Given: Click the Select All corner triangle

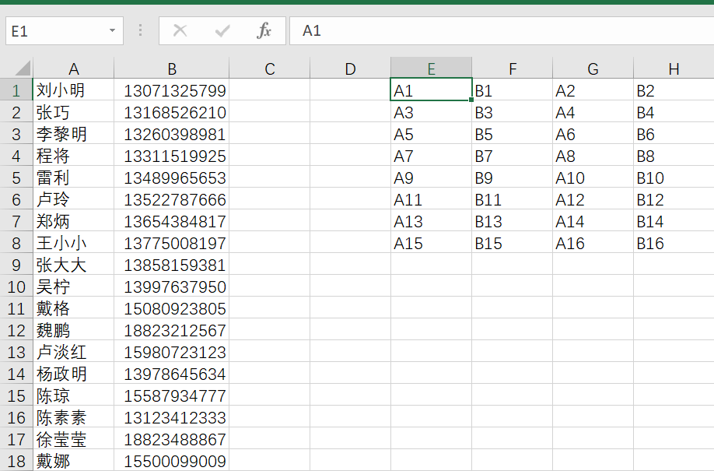Looking at the screenshot, I should pyautogui.click(x=22, y=69).
